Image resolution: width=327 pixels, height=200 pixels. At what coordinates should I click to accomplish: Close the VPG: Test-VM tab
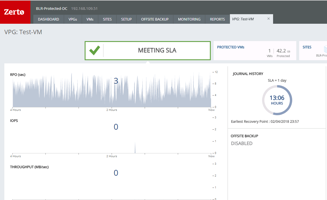(x=268, y=19)
